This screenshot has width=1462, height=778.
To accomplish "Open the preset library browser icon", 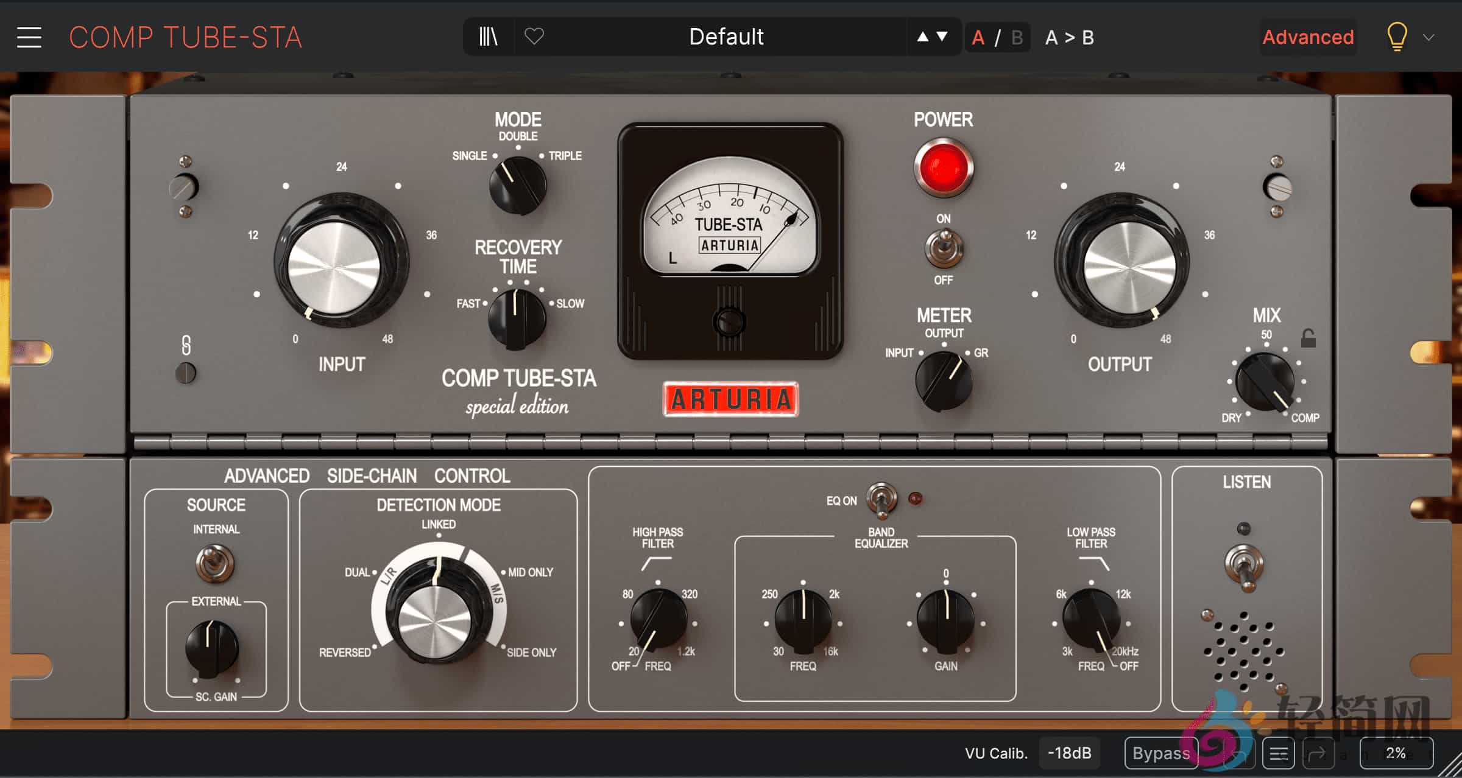I will (x=488, y=37).
